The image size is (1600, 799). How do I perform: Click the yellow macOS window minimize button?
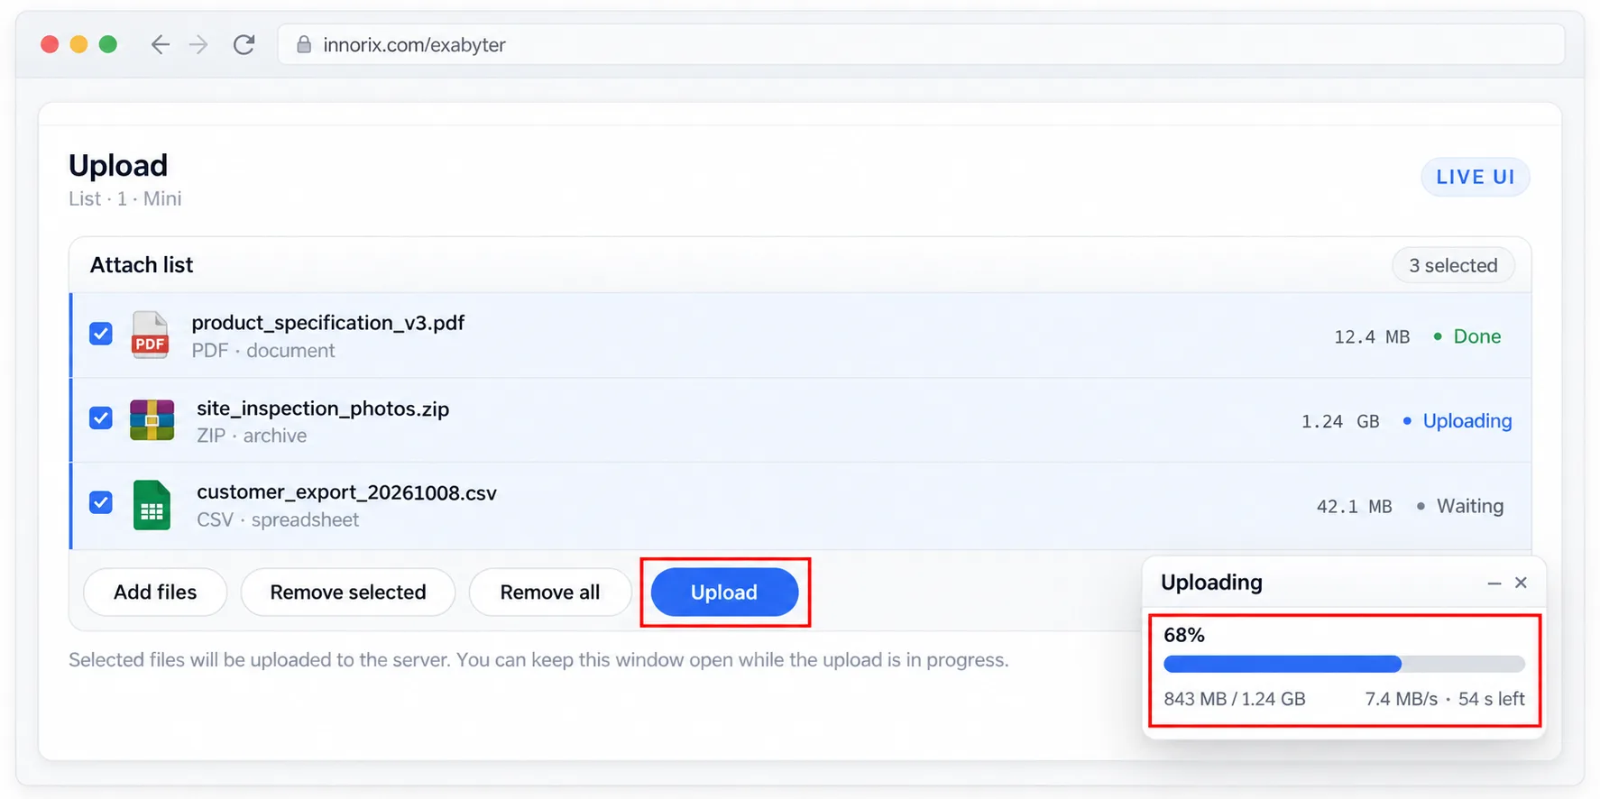[x=78, y=44]
